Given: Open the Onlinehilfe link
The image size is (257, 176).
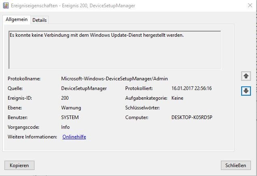Looking at the screenshot, I should click(x=74, y=137).
